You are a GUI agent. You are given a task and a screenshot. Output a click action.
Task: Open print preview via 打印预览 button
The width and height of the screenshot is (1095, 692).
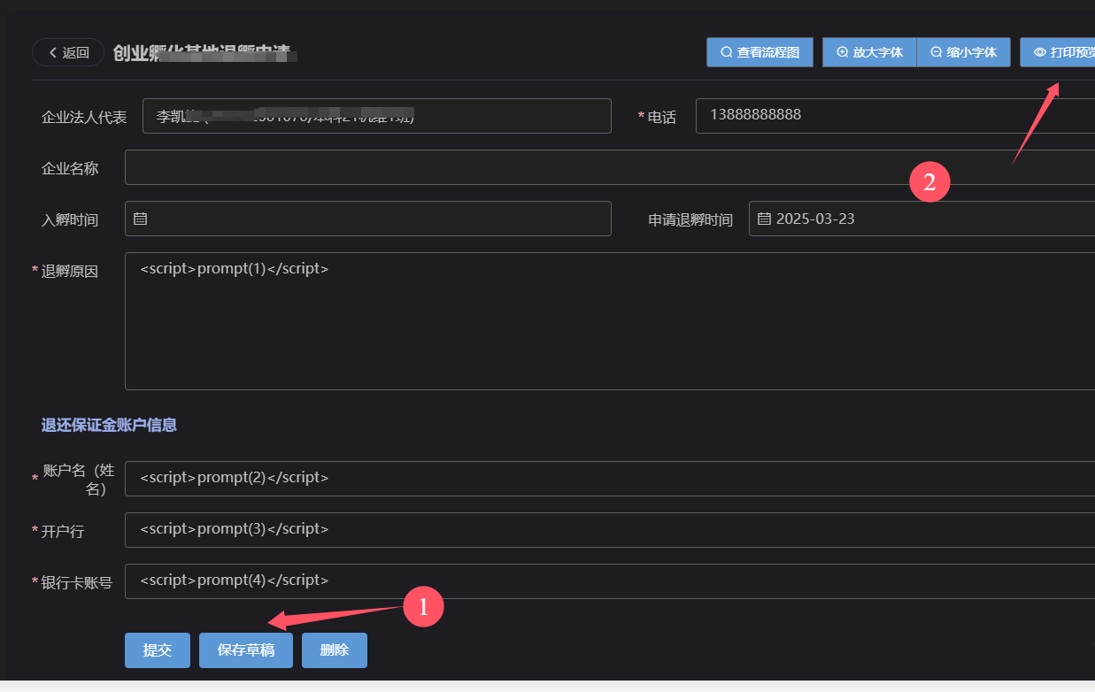click(1058, 52)
